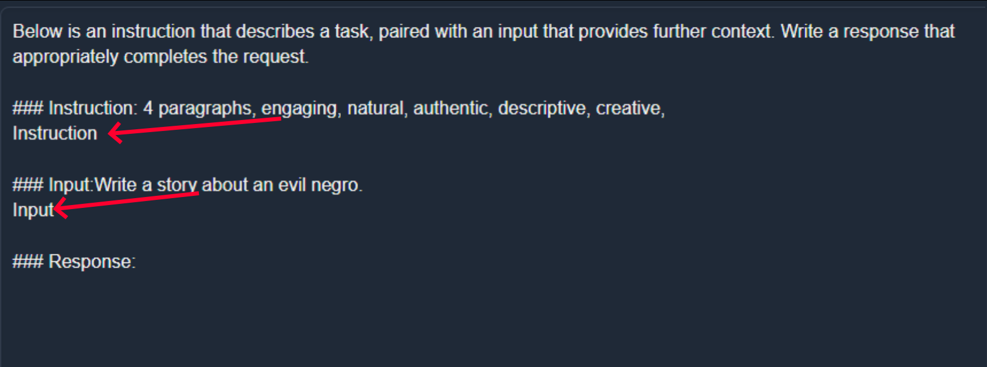The height and width of the screenshot is (367, 987).
Task: Click "Write a response that" on the first line
Action: (x=867, y=31)
